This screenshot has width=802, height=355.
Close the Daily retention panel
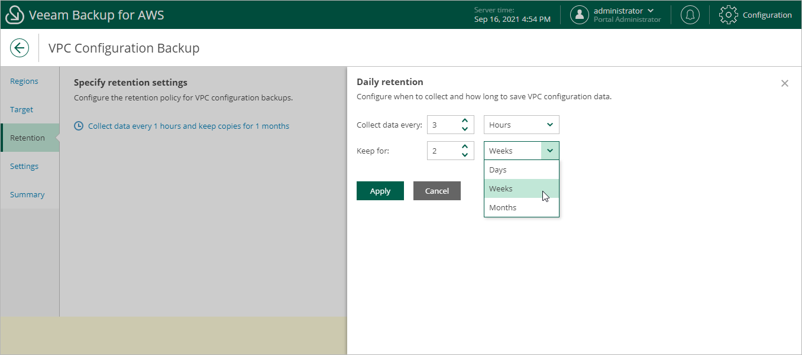pos(785,83)
